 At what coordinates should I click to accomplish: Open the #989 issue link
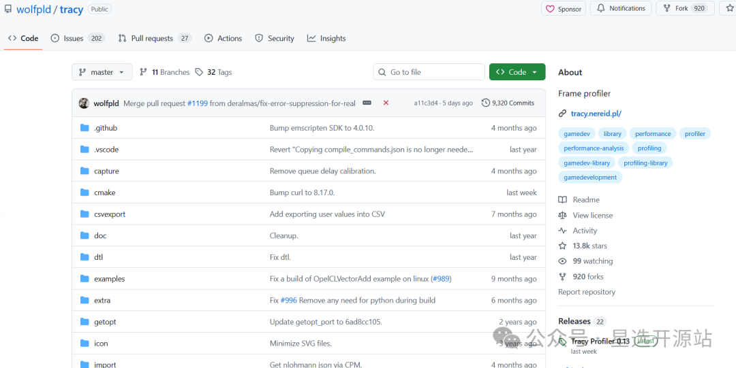(x=441, y=279)
